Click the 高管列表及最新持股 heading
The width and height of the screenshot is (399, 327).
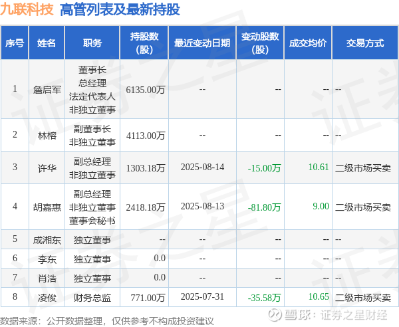point(120,10)
